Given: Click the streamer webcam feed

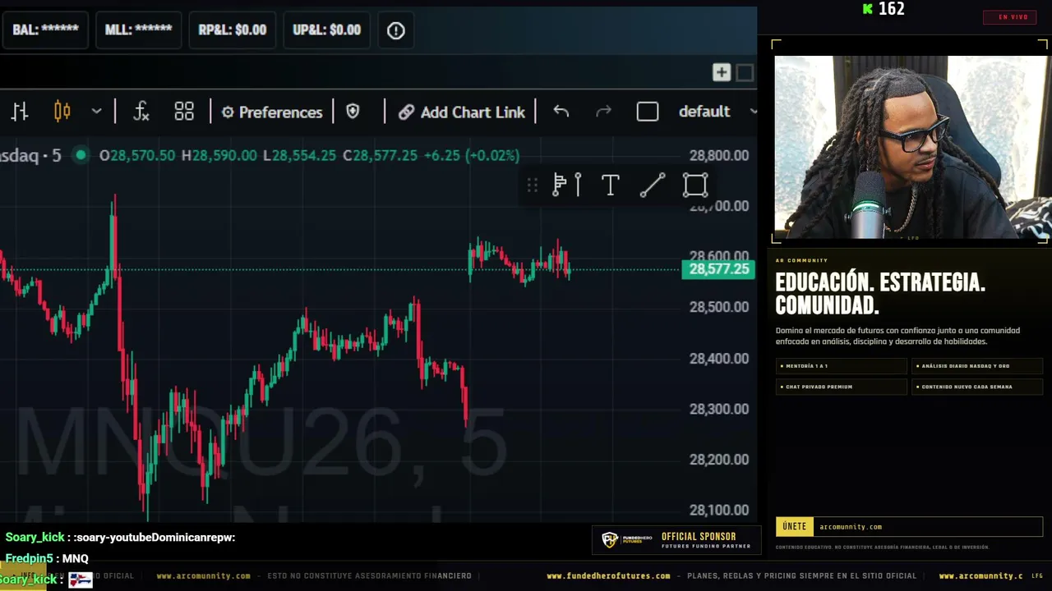Looking at the screenshot, I should click(x=911, y=148).
